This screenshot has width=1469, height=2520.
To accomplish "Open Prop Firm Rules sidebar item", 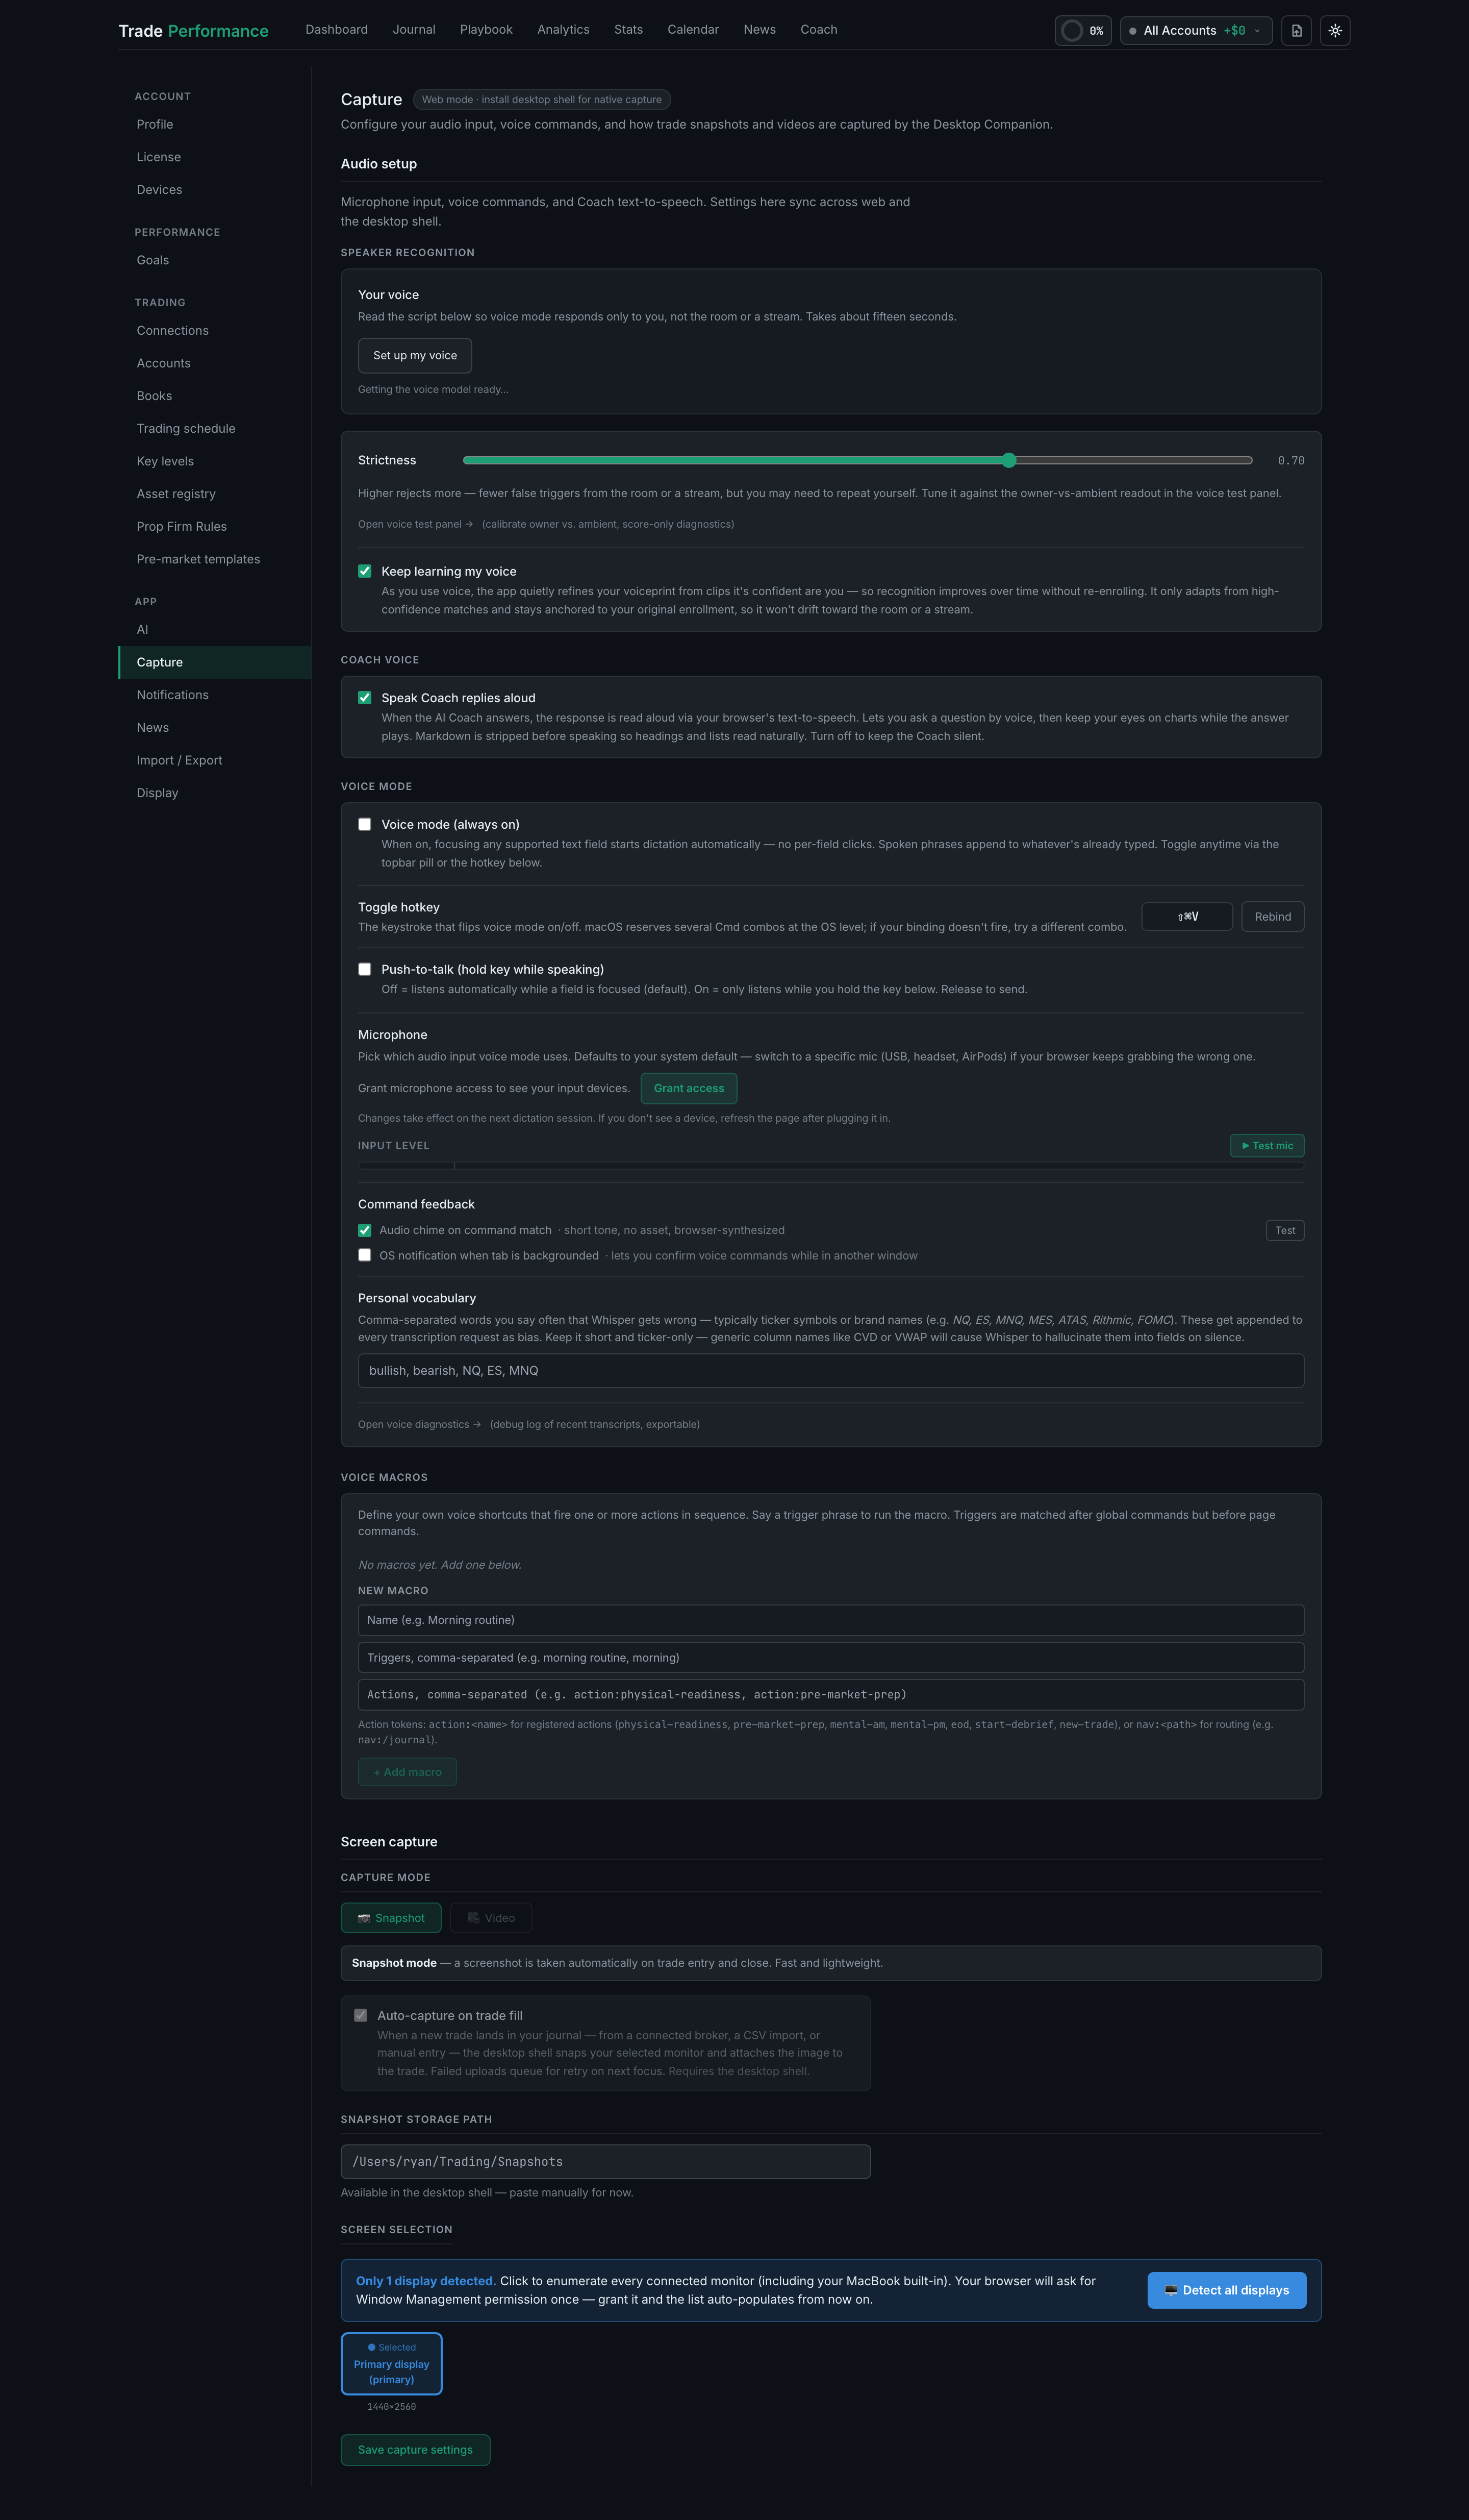I will pos(182,526).
